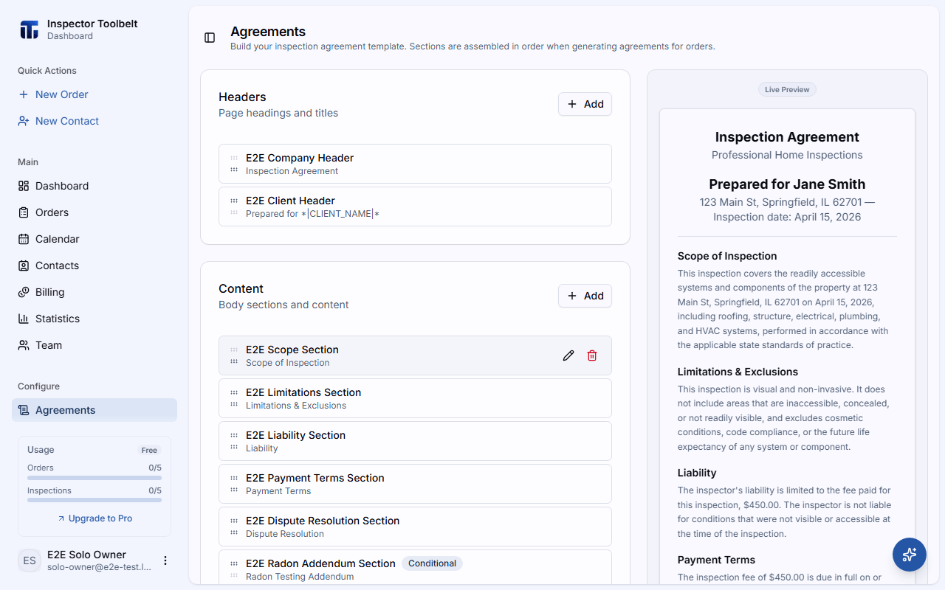945x590 pixels.
Task: Open the Dashboard menu item
Action: [x=94, y=186]
